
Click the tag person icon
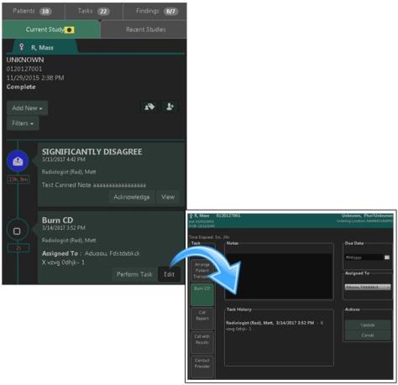click(x=149, y=107)
